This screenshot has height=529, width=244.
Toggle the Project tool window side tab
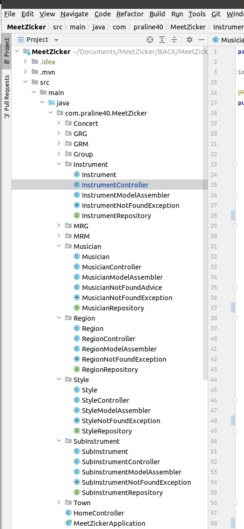point(7,51)
